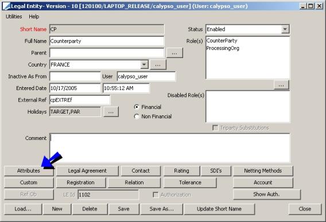Click the Country combo box showing FRANCE
The image size is (326, 222).
click(99, 64)
